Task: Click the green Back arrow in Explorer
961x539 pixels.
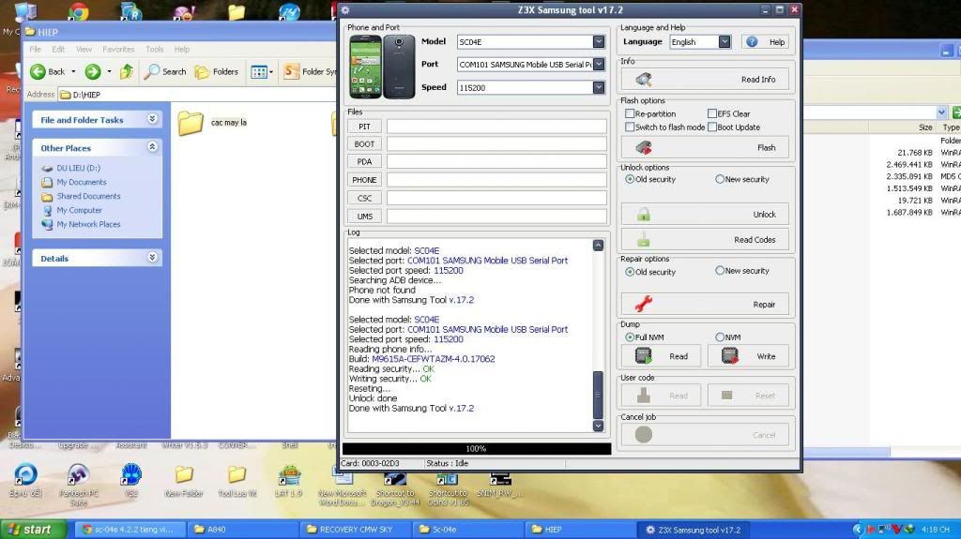Action: (38, 71)
